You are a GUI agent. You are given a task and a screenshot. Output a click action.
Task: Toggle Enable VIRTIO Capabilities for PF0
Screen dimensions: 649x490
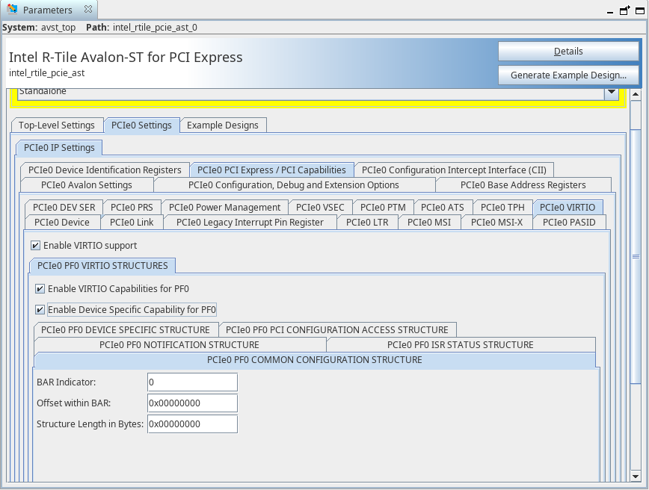pyautogui.click(x=40, y=288)
